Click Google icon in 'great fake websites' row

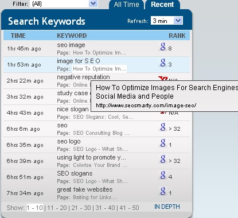point(163,191)
